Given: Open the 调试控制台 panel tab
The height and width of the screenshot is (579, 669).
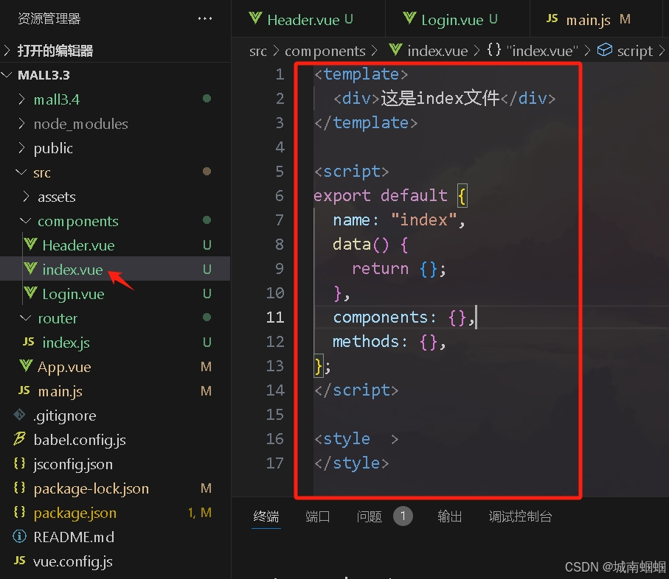Looking at the screenshot, I should [520, 516].
